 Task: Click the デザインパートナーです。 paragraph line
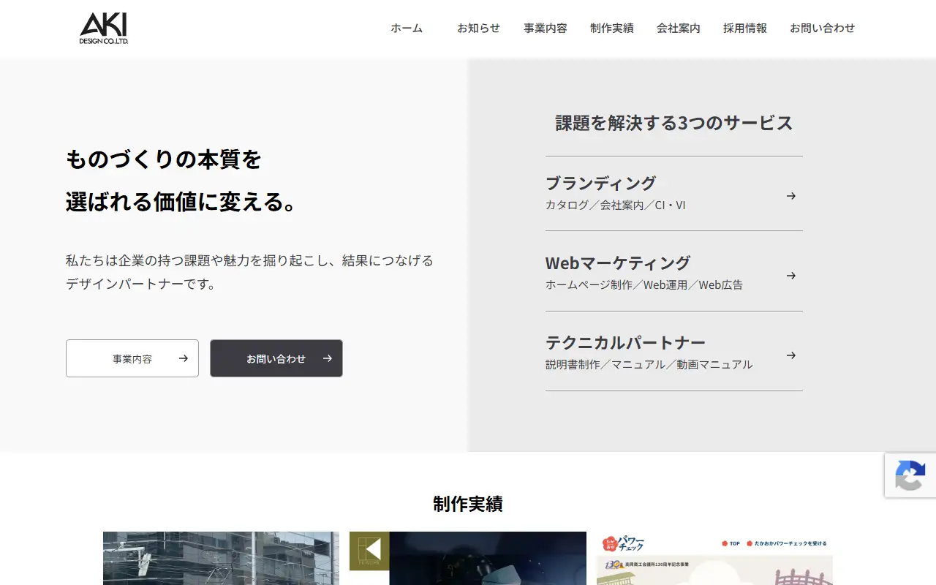click(142, 284)
